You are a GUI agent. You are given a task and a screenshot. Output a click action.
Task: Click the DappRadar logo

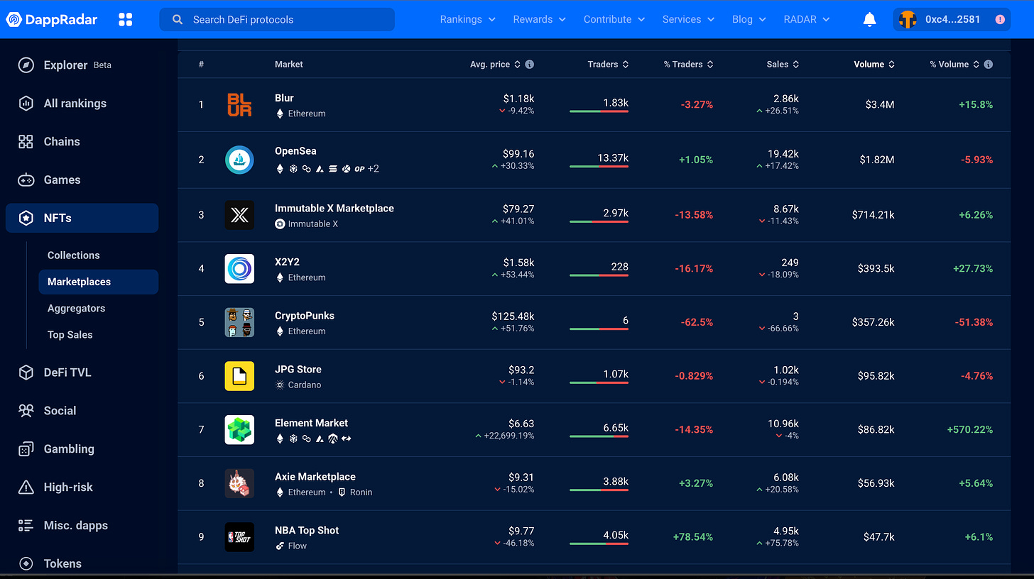pyautogui.click(x=52, y=19)
